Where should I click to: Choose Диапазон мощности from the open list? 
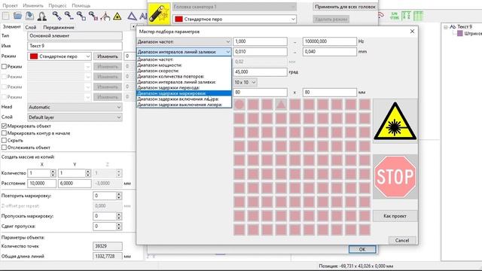pos(184,65)
